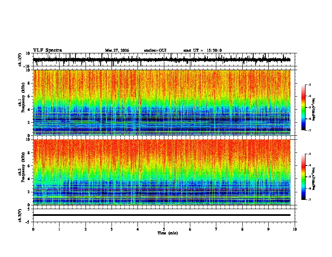The image size is (332, 257).
Task: Click the ch.2 frequency tick "6"
Action: [x=29, y=166]
